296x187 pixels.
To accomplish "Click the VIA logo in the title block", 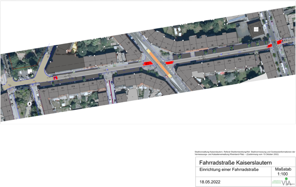I will (x=286, y=182).
